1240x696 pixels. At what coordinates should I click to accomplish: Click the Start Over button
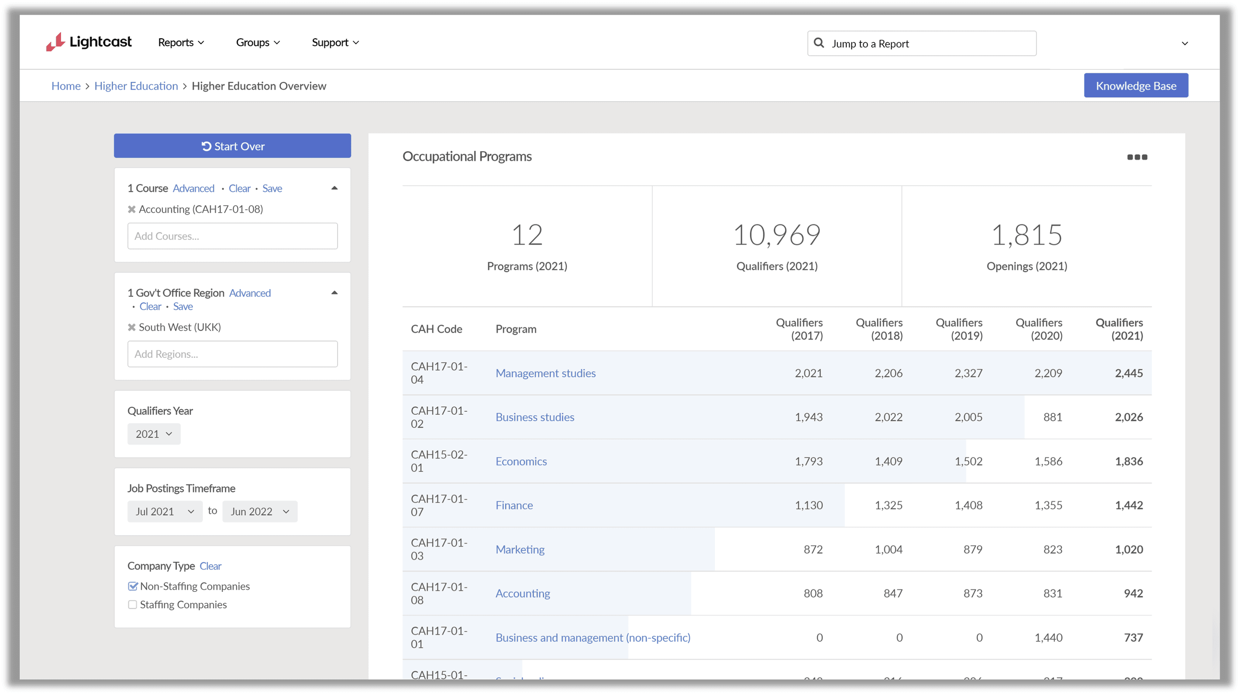point(232,146)
